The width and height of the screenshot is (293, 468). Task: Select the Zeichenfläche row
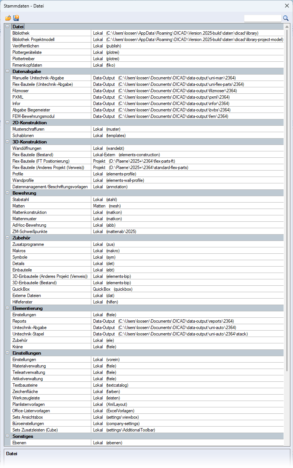point(147,392)
